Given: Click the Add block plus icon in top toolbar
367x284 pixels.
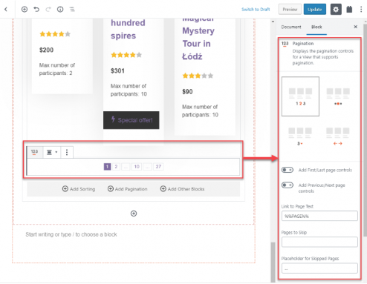Looking at the screenshot, I should click(25, 10).
